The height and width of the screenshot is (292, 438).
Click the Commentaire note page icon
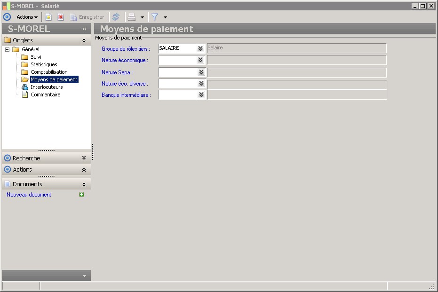tap(25, 95)
